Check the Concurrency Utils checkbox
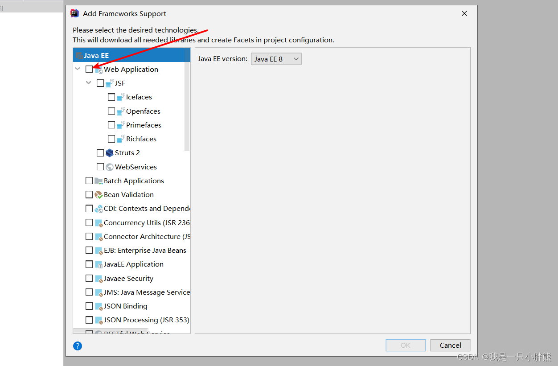 tap(89, 222)
